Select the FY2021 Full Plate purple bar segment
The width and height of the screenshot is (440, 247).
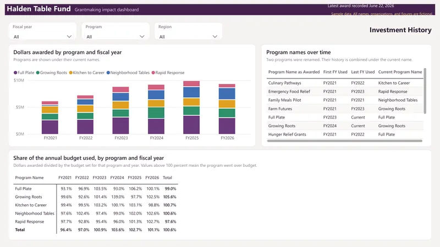point(50,127)
